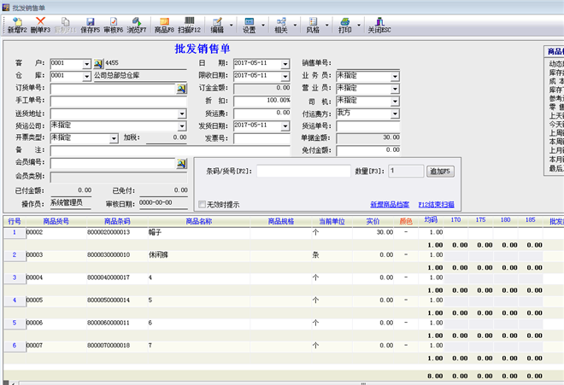Open the 发货日期 date dropdown
Image resolution: width=564 pixels, height=385 pixels.
point(285,126)
